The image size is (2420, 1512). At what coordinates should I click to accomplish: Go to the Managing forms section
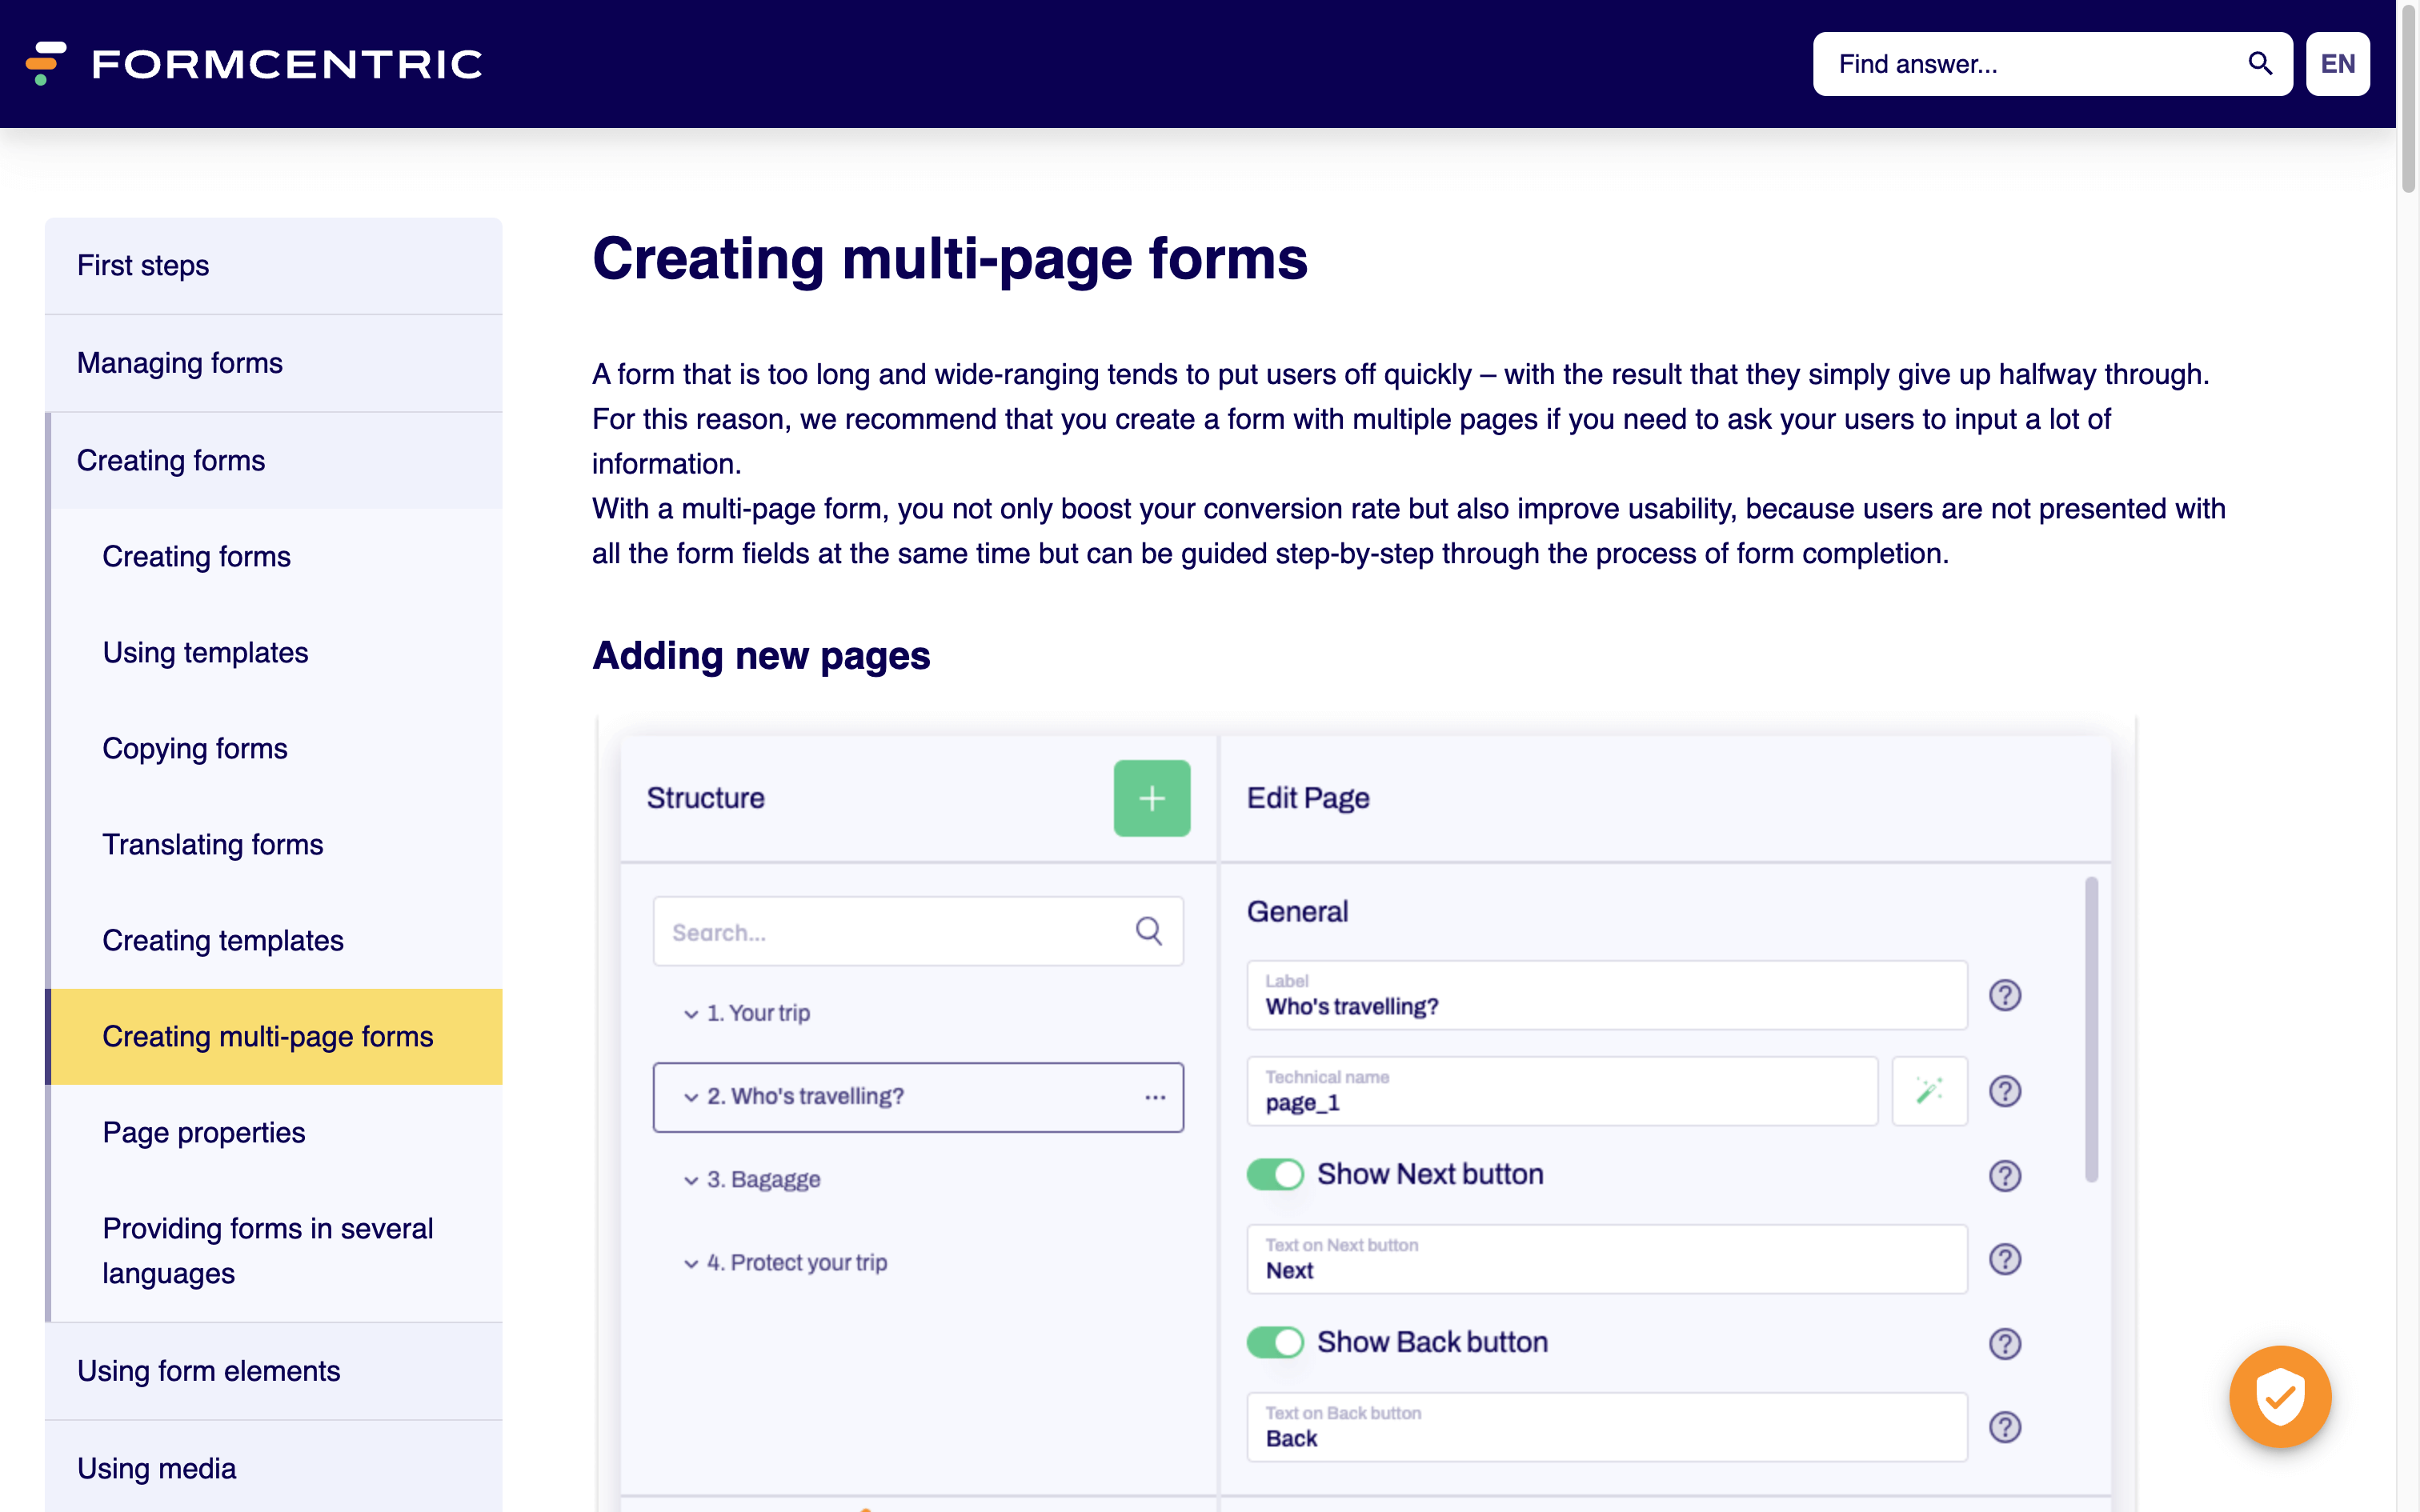(x=180, y=362)
